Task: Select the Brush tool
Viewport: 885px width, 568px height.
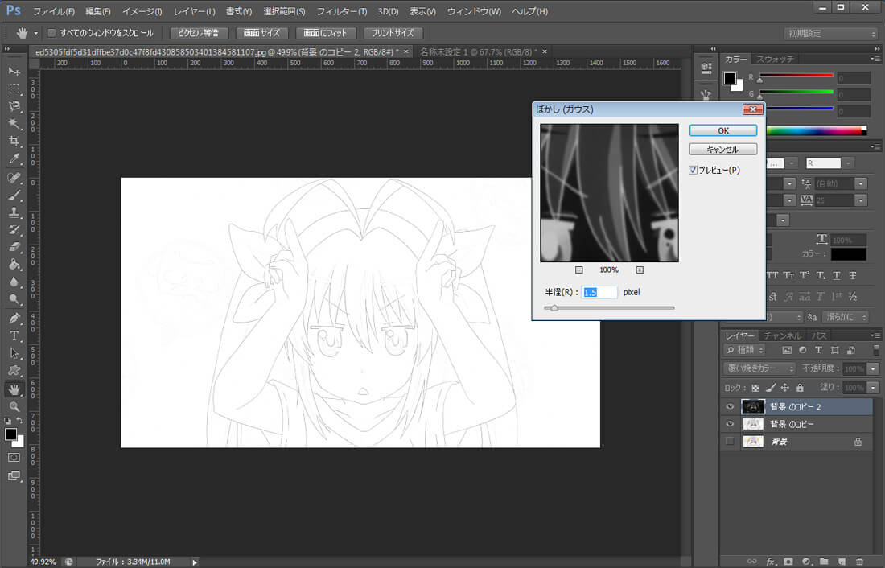Action: coord(14,195)
